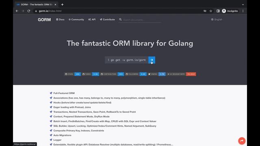260x146 pixels.
Task: Open a new tab with plus button
Action: 62,4
